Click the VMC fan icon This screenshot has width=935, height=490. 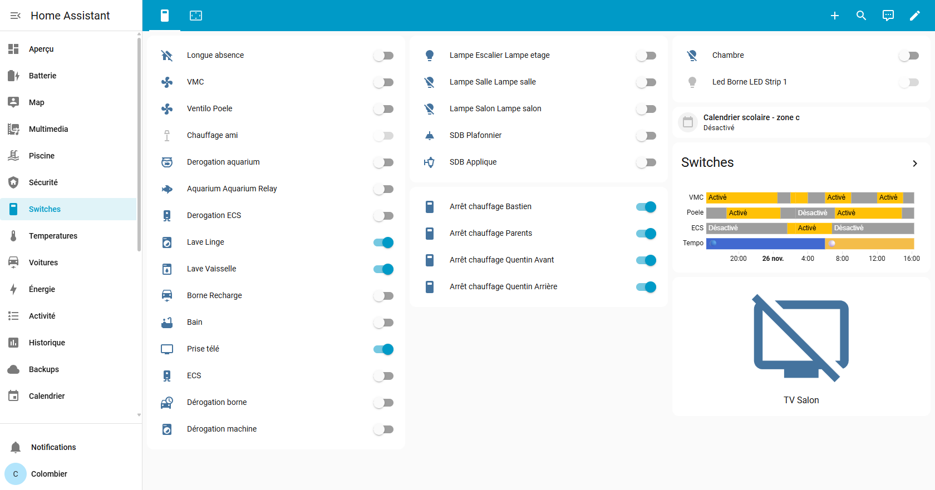coord(167,82)
